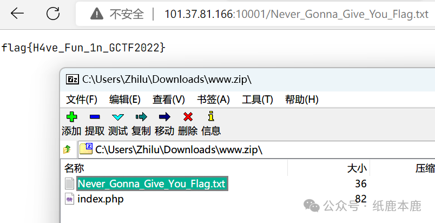Click the browser back arrow

pyautogui.click(x=17, y=14)
